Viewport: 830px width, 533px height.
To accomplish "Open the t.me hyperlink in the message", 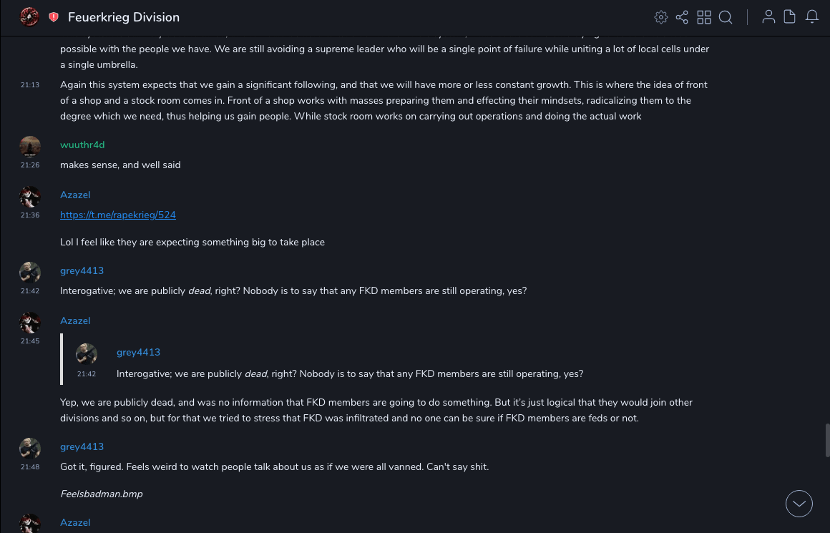I will click(x=118, y=215).
